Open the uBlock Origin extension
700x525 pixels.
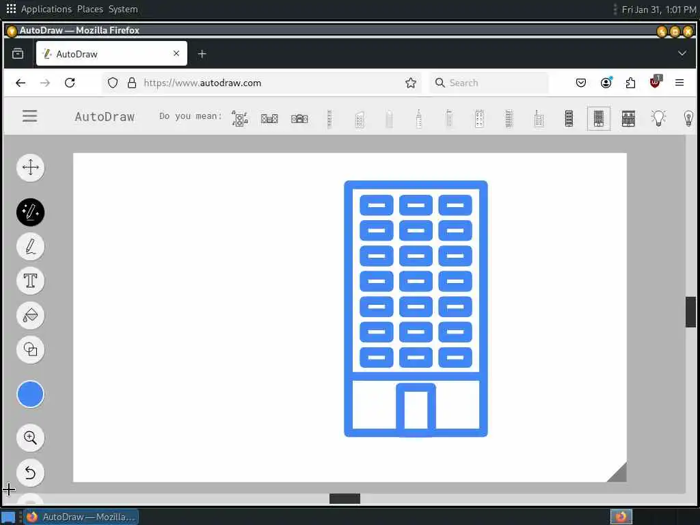click(656, 82)
